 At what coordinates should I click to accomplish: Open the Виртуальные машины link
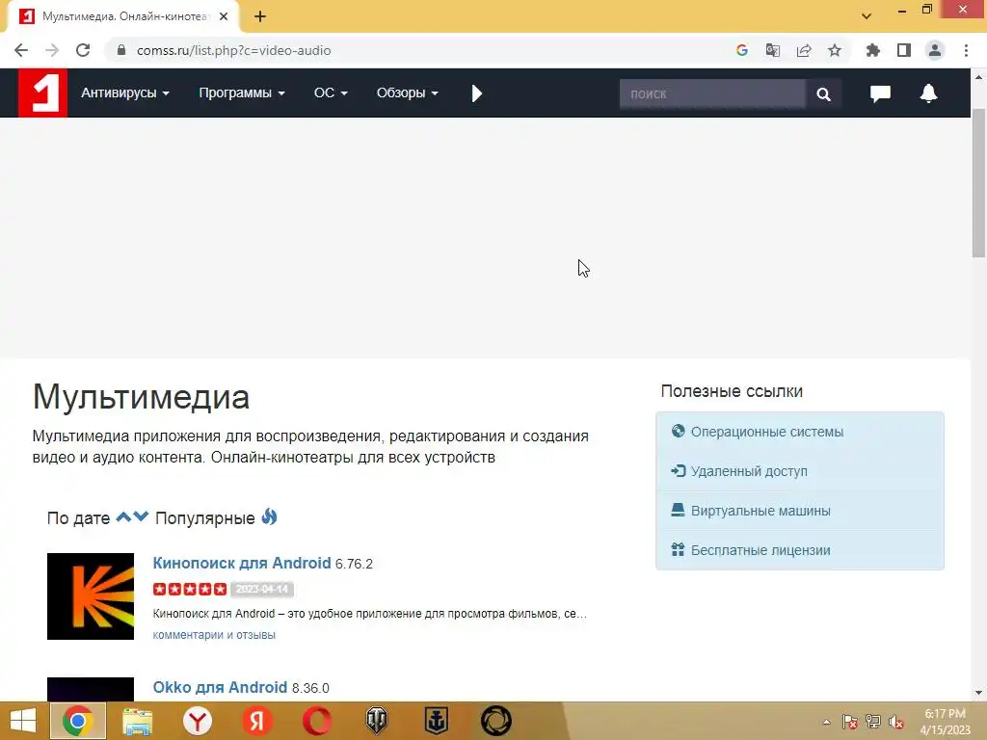tap(760, 511)
